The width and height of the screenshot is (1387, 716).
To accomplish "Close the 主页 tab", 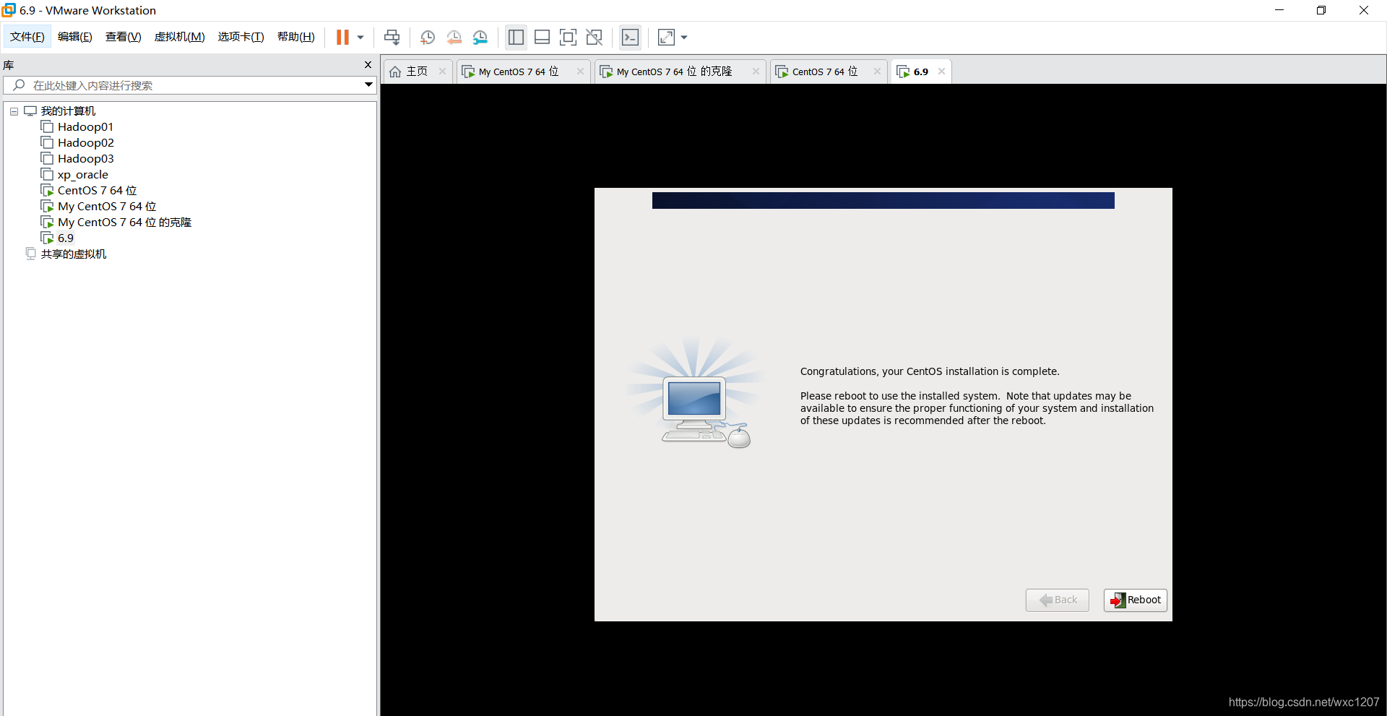I will tap(442, 72).
